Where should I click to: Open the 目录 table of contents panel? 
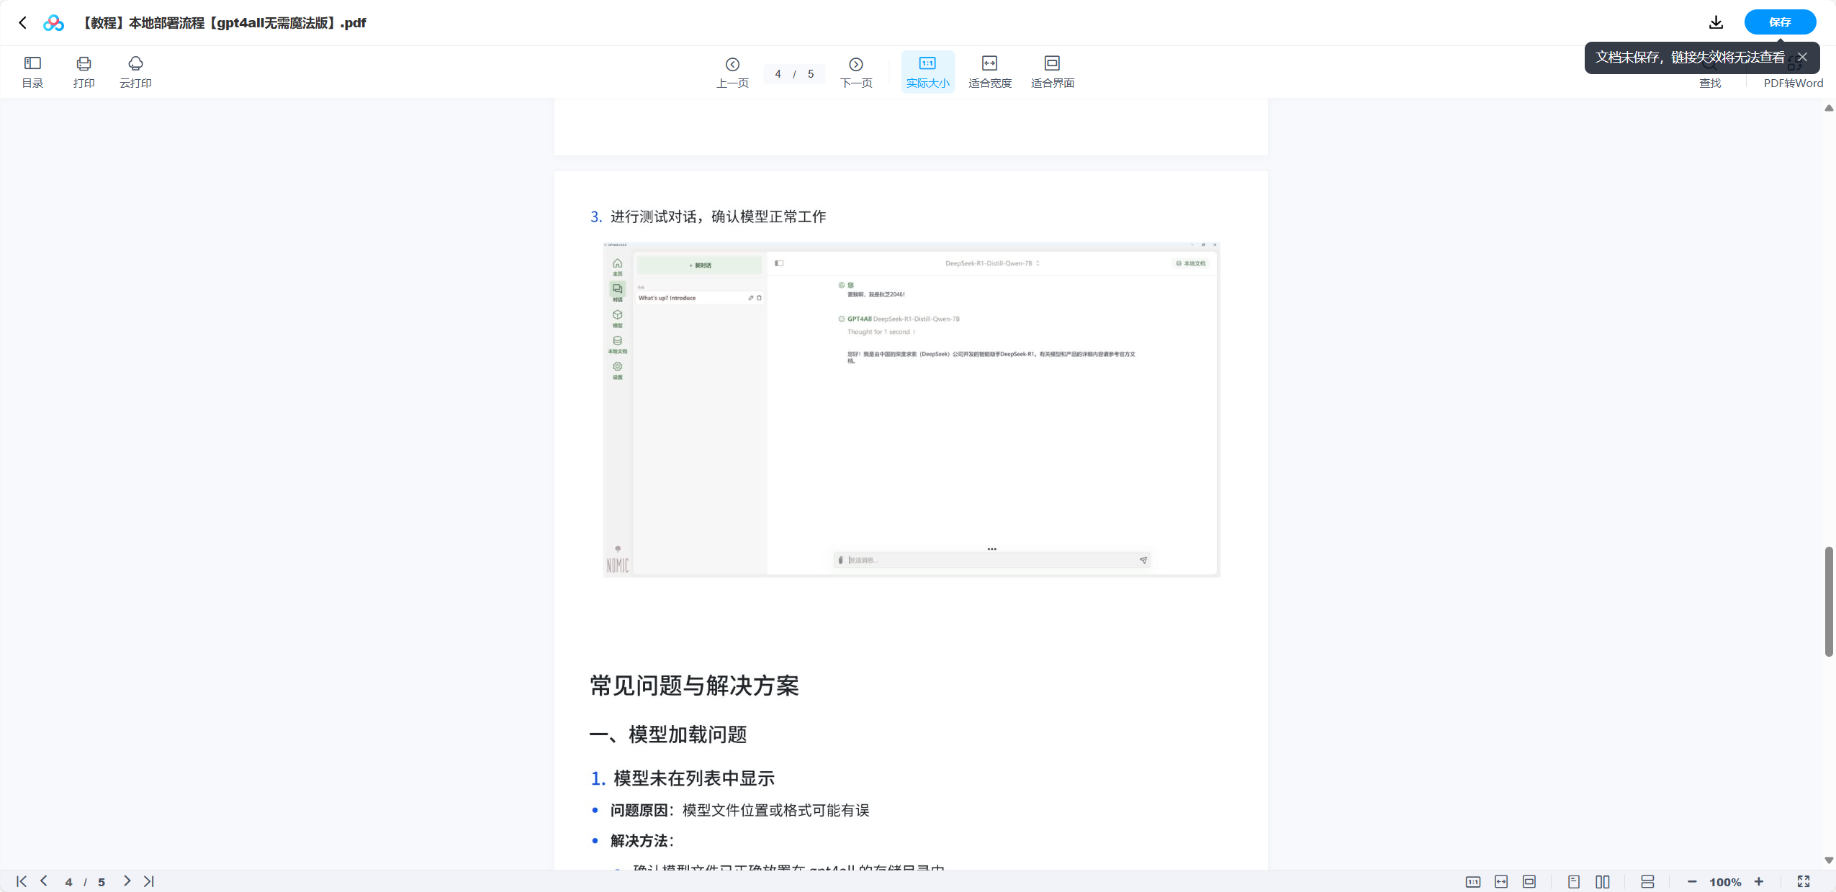[32, 73]
